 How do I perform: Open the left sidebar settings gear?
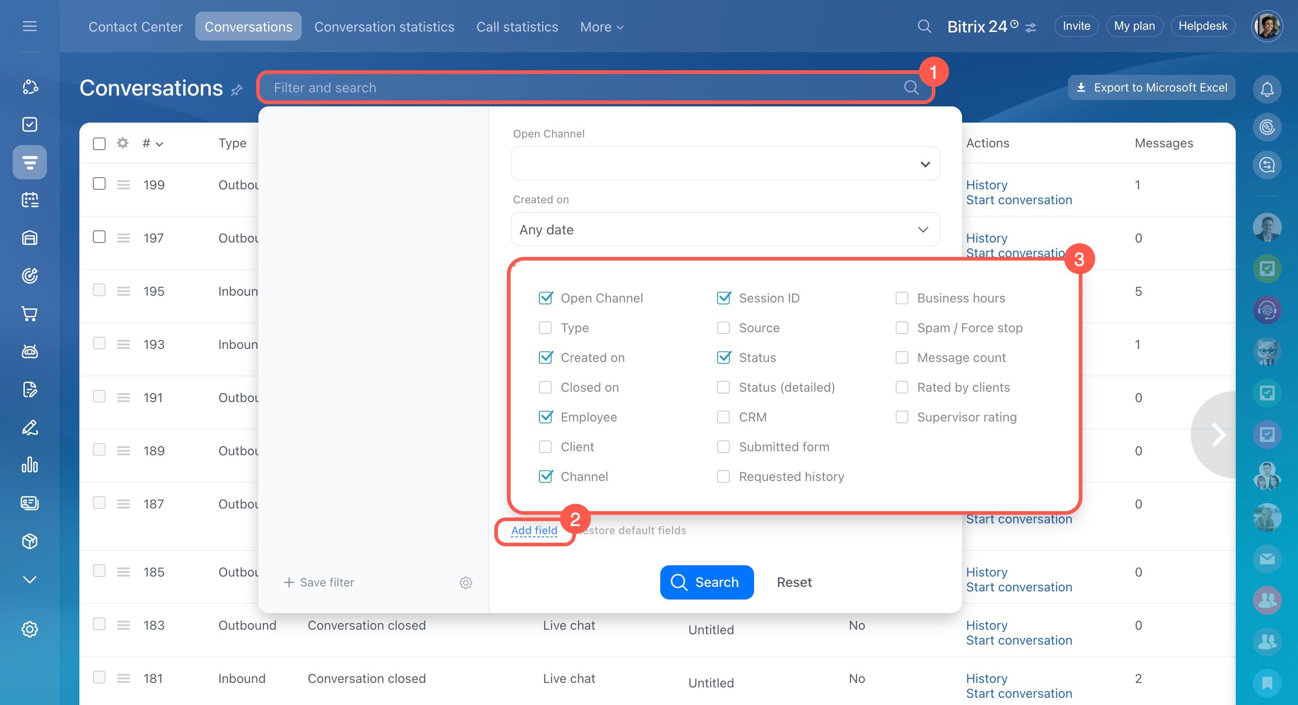click(30, 629)
